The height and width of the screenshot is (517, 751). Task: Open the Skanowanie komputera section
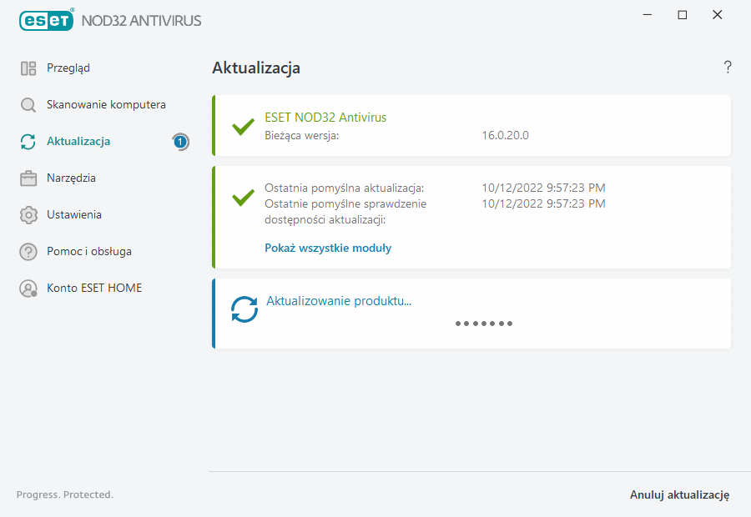click(106, 105)
